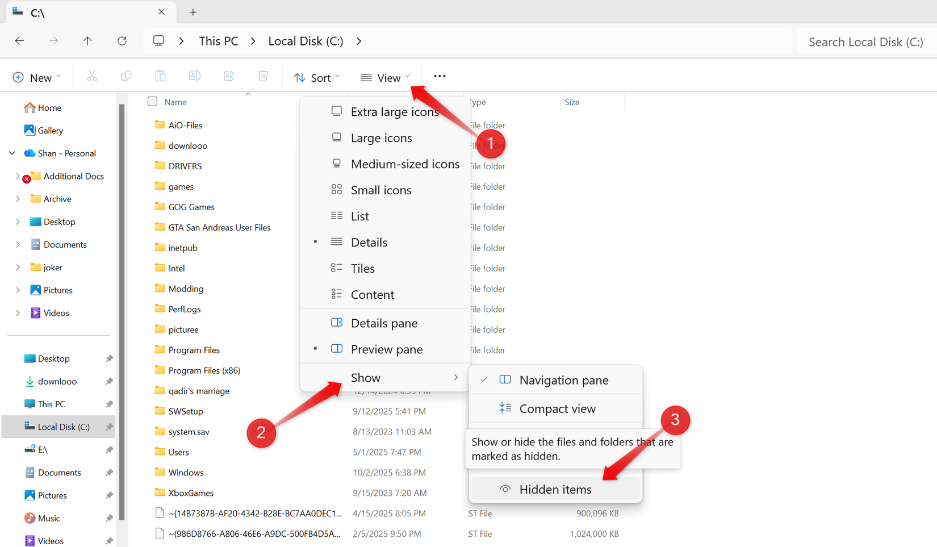Open the See more ellipsis menu
Viewport: 937px width, 547px height.
point(439,76)
